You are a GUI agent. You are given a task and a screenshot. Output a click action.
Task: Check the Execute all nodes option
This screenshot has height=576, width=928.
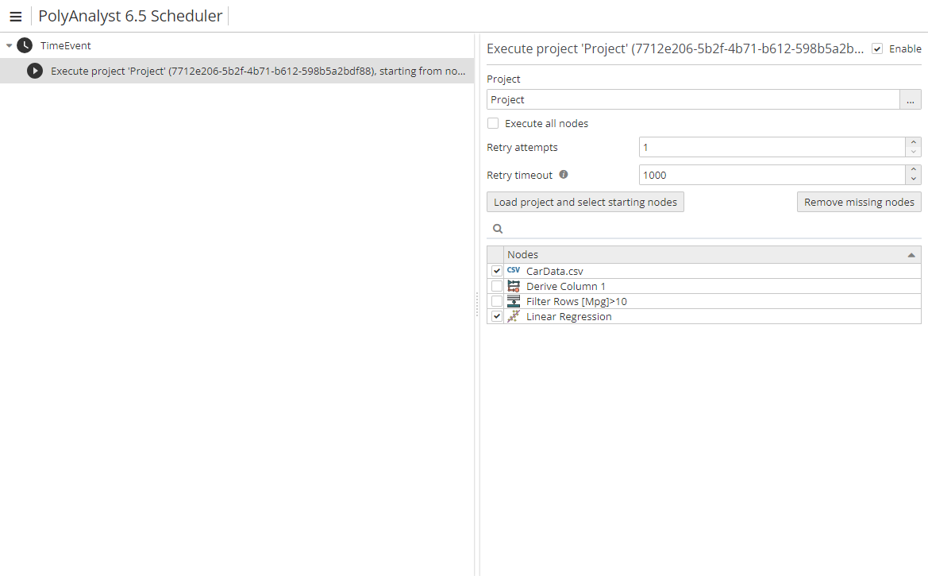[493, 123]
